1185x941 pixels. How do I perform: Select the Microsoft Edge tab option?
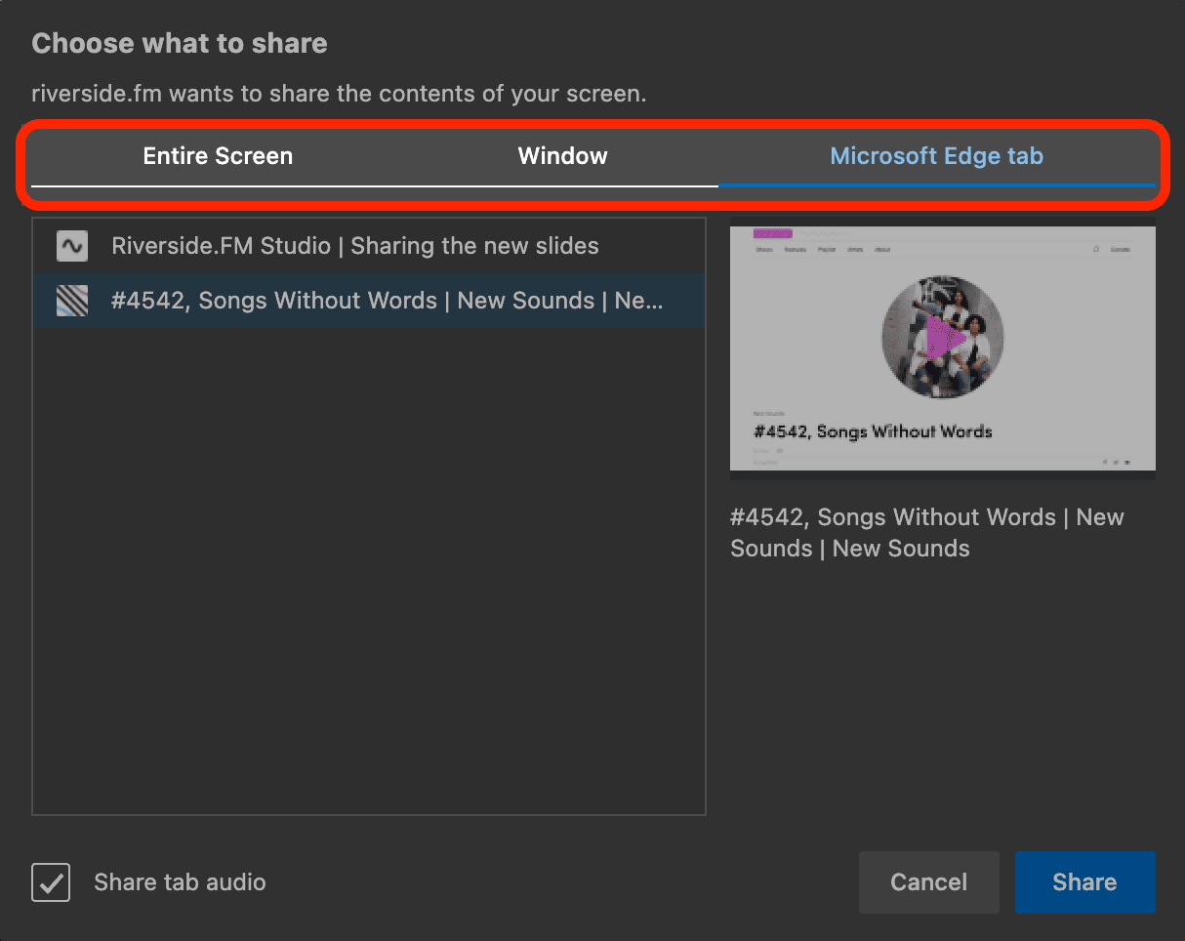tap(937, 156)
